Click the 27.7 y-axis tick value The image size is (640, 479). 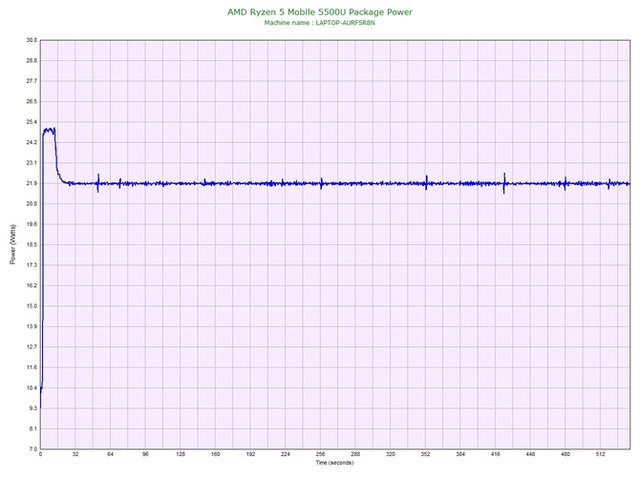tap(32, 81)
